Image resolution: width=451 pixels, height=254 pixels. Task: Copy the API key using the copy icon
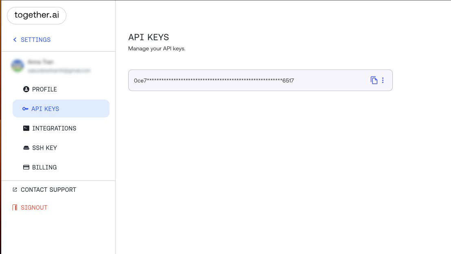(x=374, y=80)
